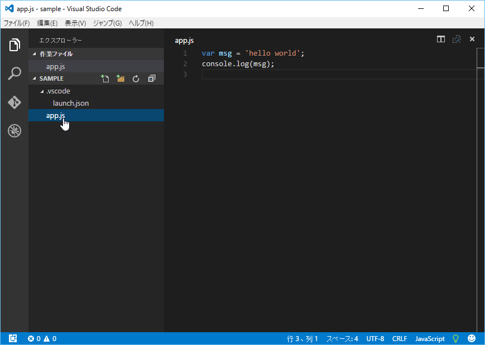
Task: Open launch.json in the explorer tree
Action: [x=71, y=103]
